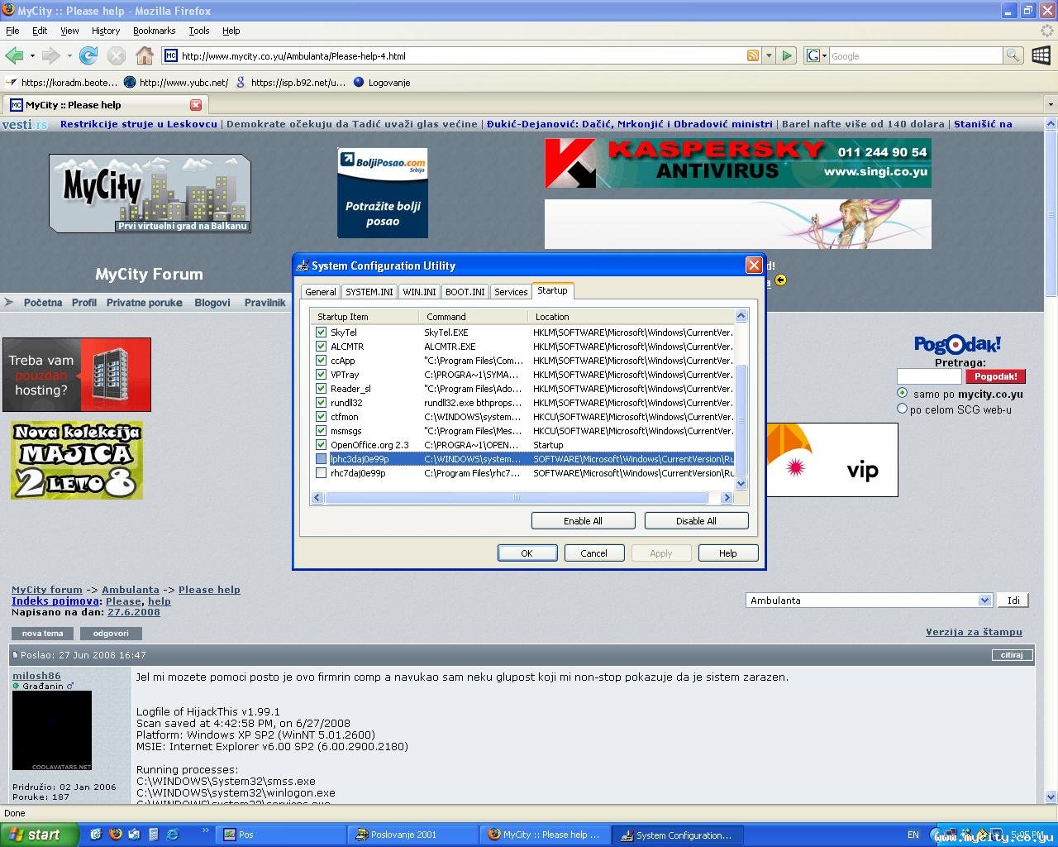Screen dimensions: 1058x847
Task: Click the Stop loading icon in Firefox
Action: coord(117,55)
